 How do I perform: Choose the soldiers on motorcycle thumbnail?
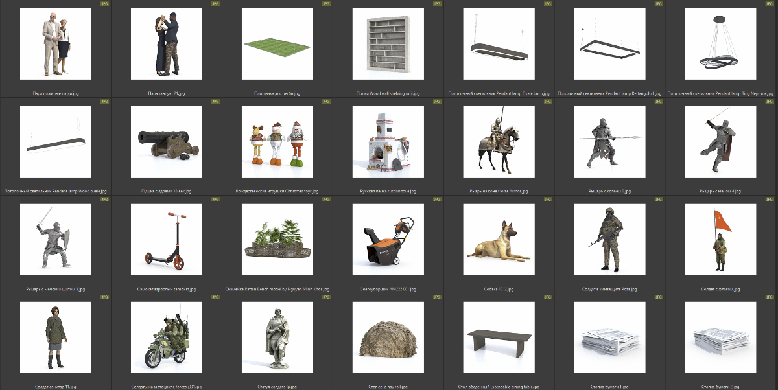tap(167, 337)
